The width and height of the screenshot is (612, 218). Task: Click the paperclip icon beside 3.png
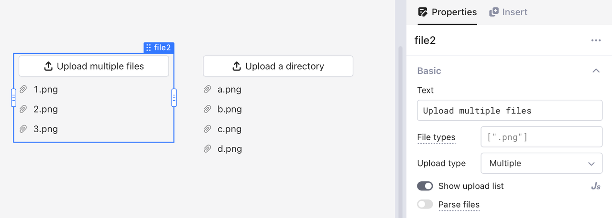[x=23, y=129]
